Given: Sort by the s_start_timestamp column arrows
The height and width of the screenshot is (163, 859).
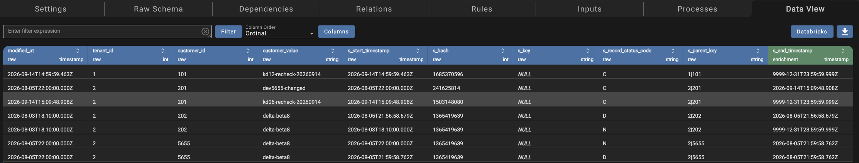Looking at the screenshot, I should click(x=418, y=51).
